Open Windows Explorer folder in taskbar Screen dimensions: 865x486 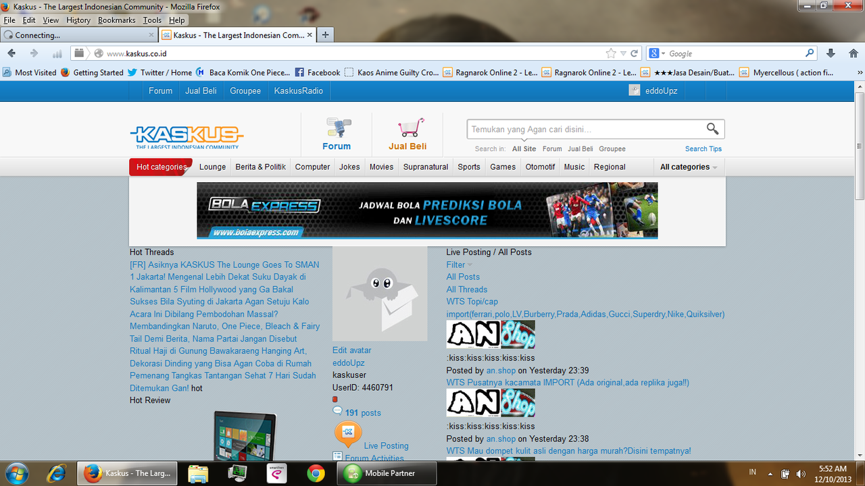click(x=198, y=473)
